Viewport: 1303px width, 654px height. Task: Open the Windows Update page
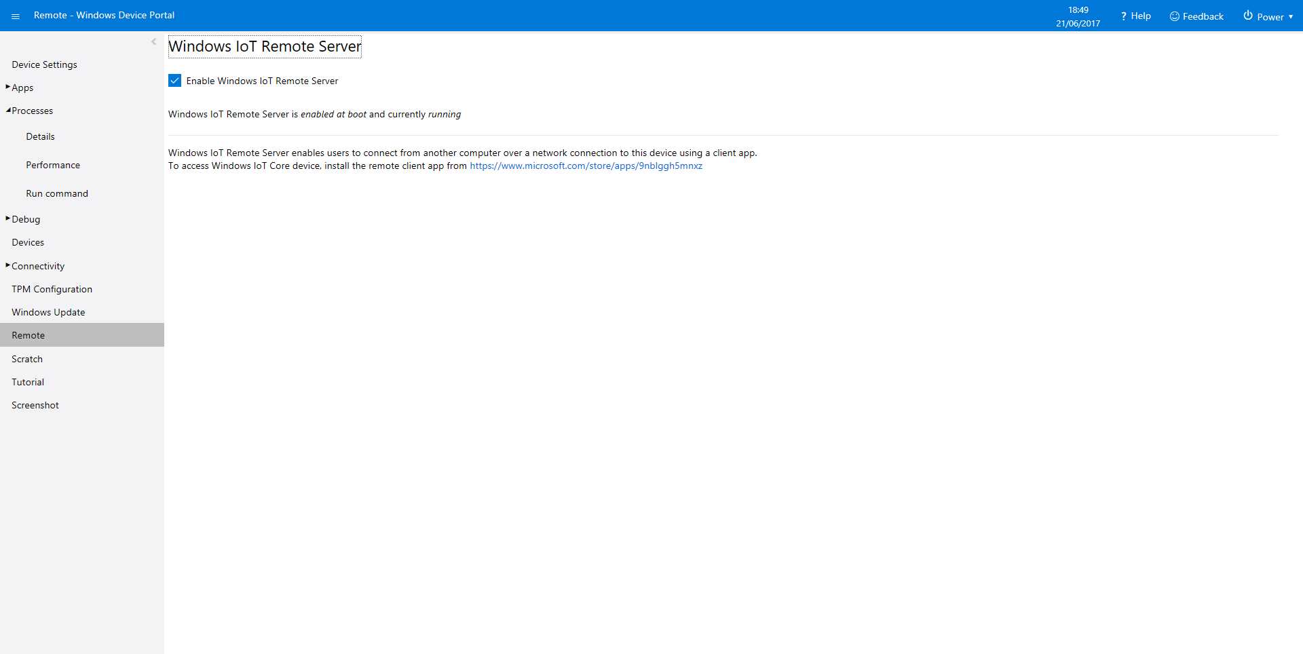(48, 312)
